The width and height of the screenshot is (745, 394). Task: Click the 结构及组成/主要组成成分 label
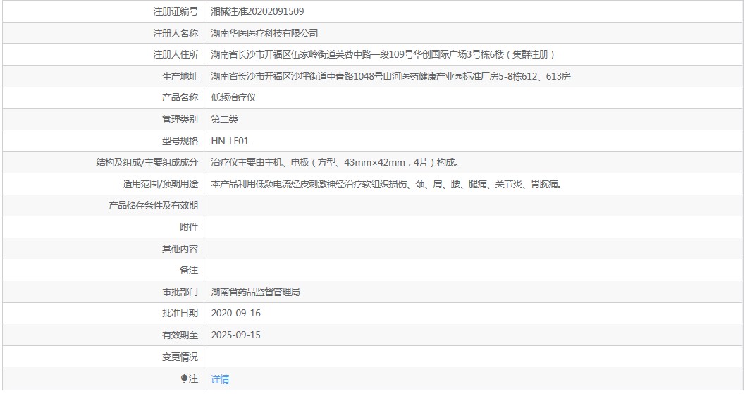[x=147, y=163]
